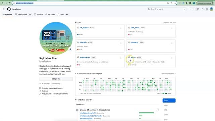
Task: Open the create new '+' dropdown
Action: 192,9
